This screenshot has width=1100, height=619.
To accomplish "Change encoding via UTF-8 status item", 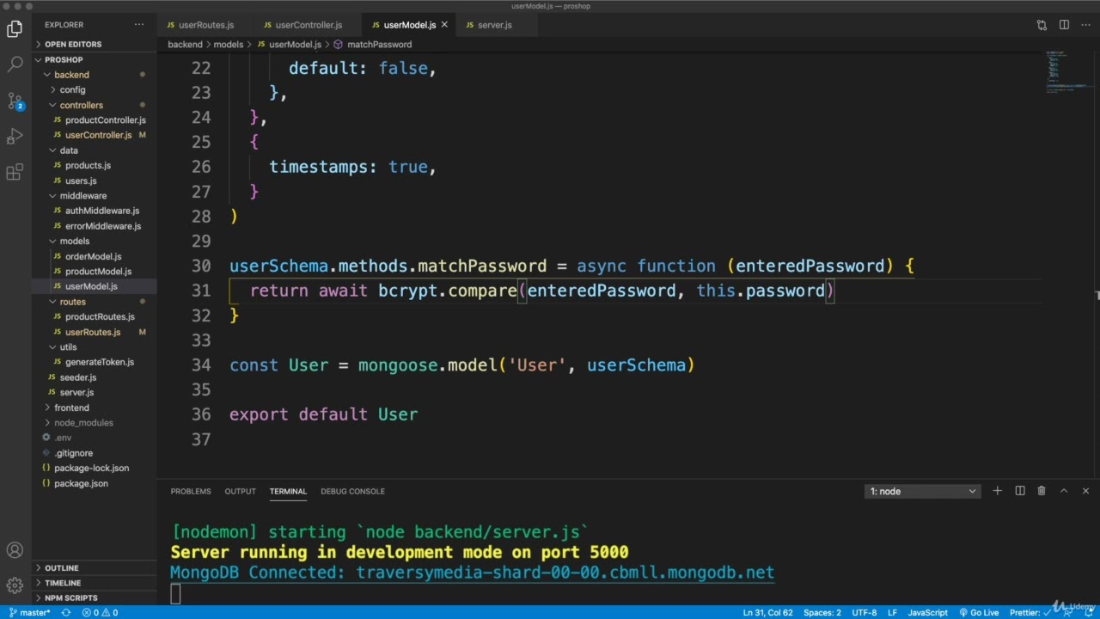I will (864, 612).
